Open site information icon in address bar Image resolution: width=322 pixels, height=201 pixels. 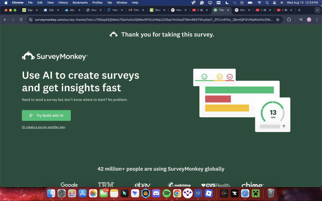30,20
